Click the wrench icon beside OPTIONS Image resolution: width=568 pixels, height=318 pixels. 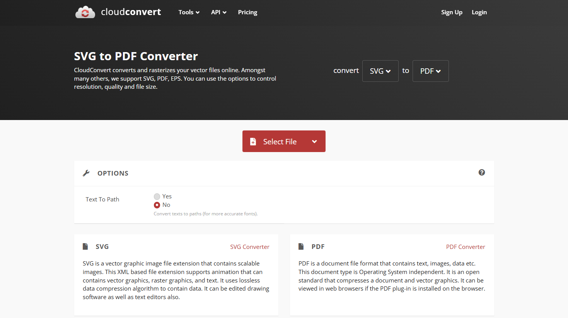(86, 173)
